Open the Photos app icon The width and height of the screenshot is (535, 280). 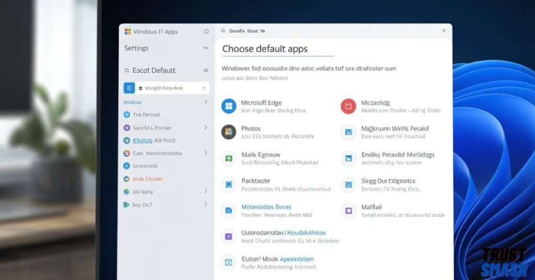229,132
